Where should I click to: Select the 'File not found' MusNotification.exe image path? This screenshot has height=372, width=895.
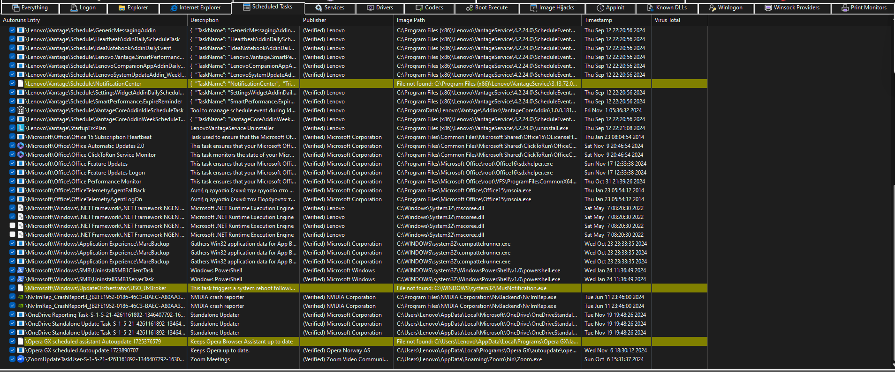pyautogui.click(x=471, y=288)
